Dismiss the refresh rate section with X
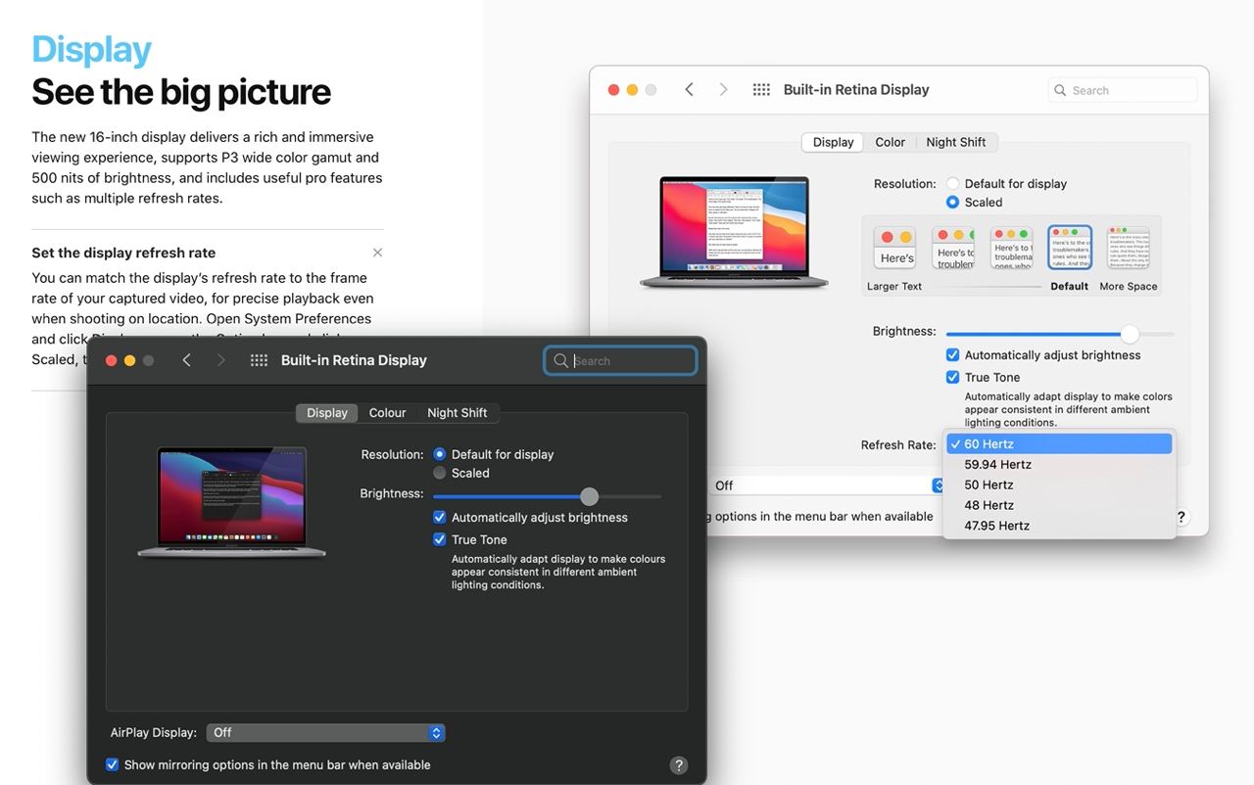This screenshot has height=785, width=1254. pos(377,253)
